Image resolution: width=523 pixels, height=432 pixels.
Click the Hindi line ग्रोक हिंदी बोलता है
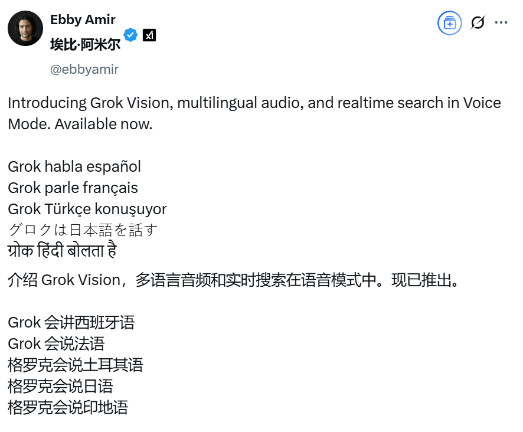pos(63,251)
